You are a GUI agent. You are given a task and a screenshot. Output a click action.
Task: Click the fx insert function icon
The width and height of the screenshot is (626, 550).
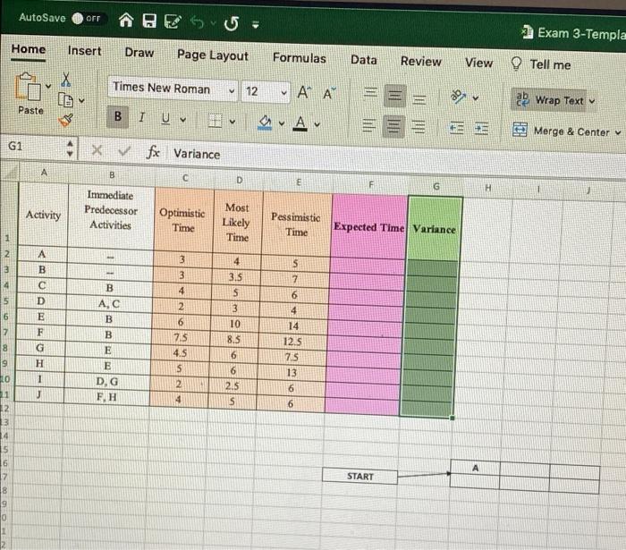[x=153, y=152]
